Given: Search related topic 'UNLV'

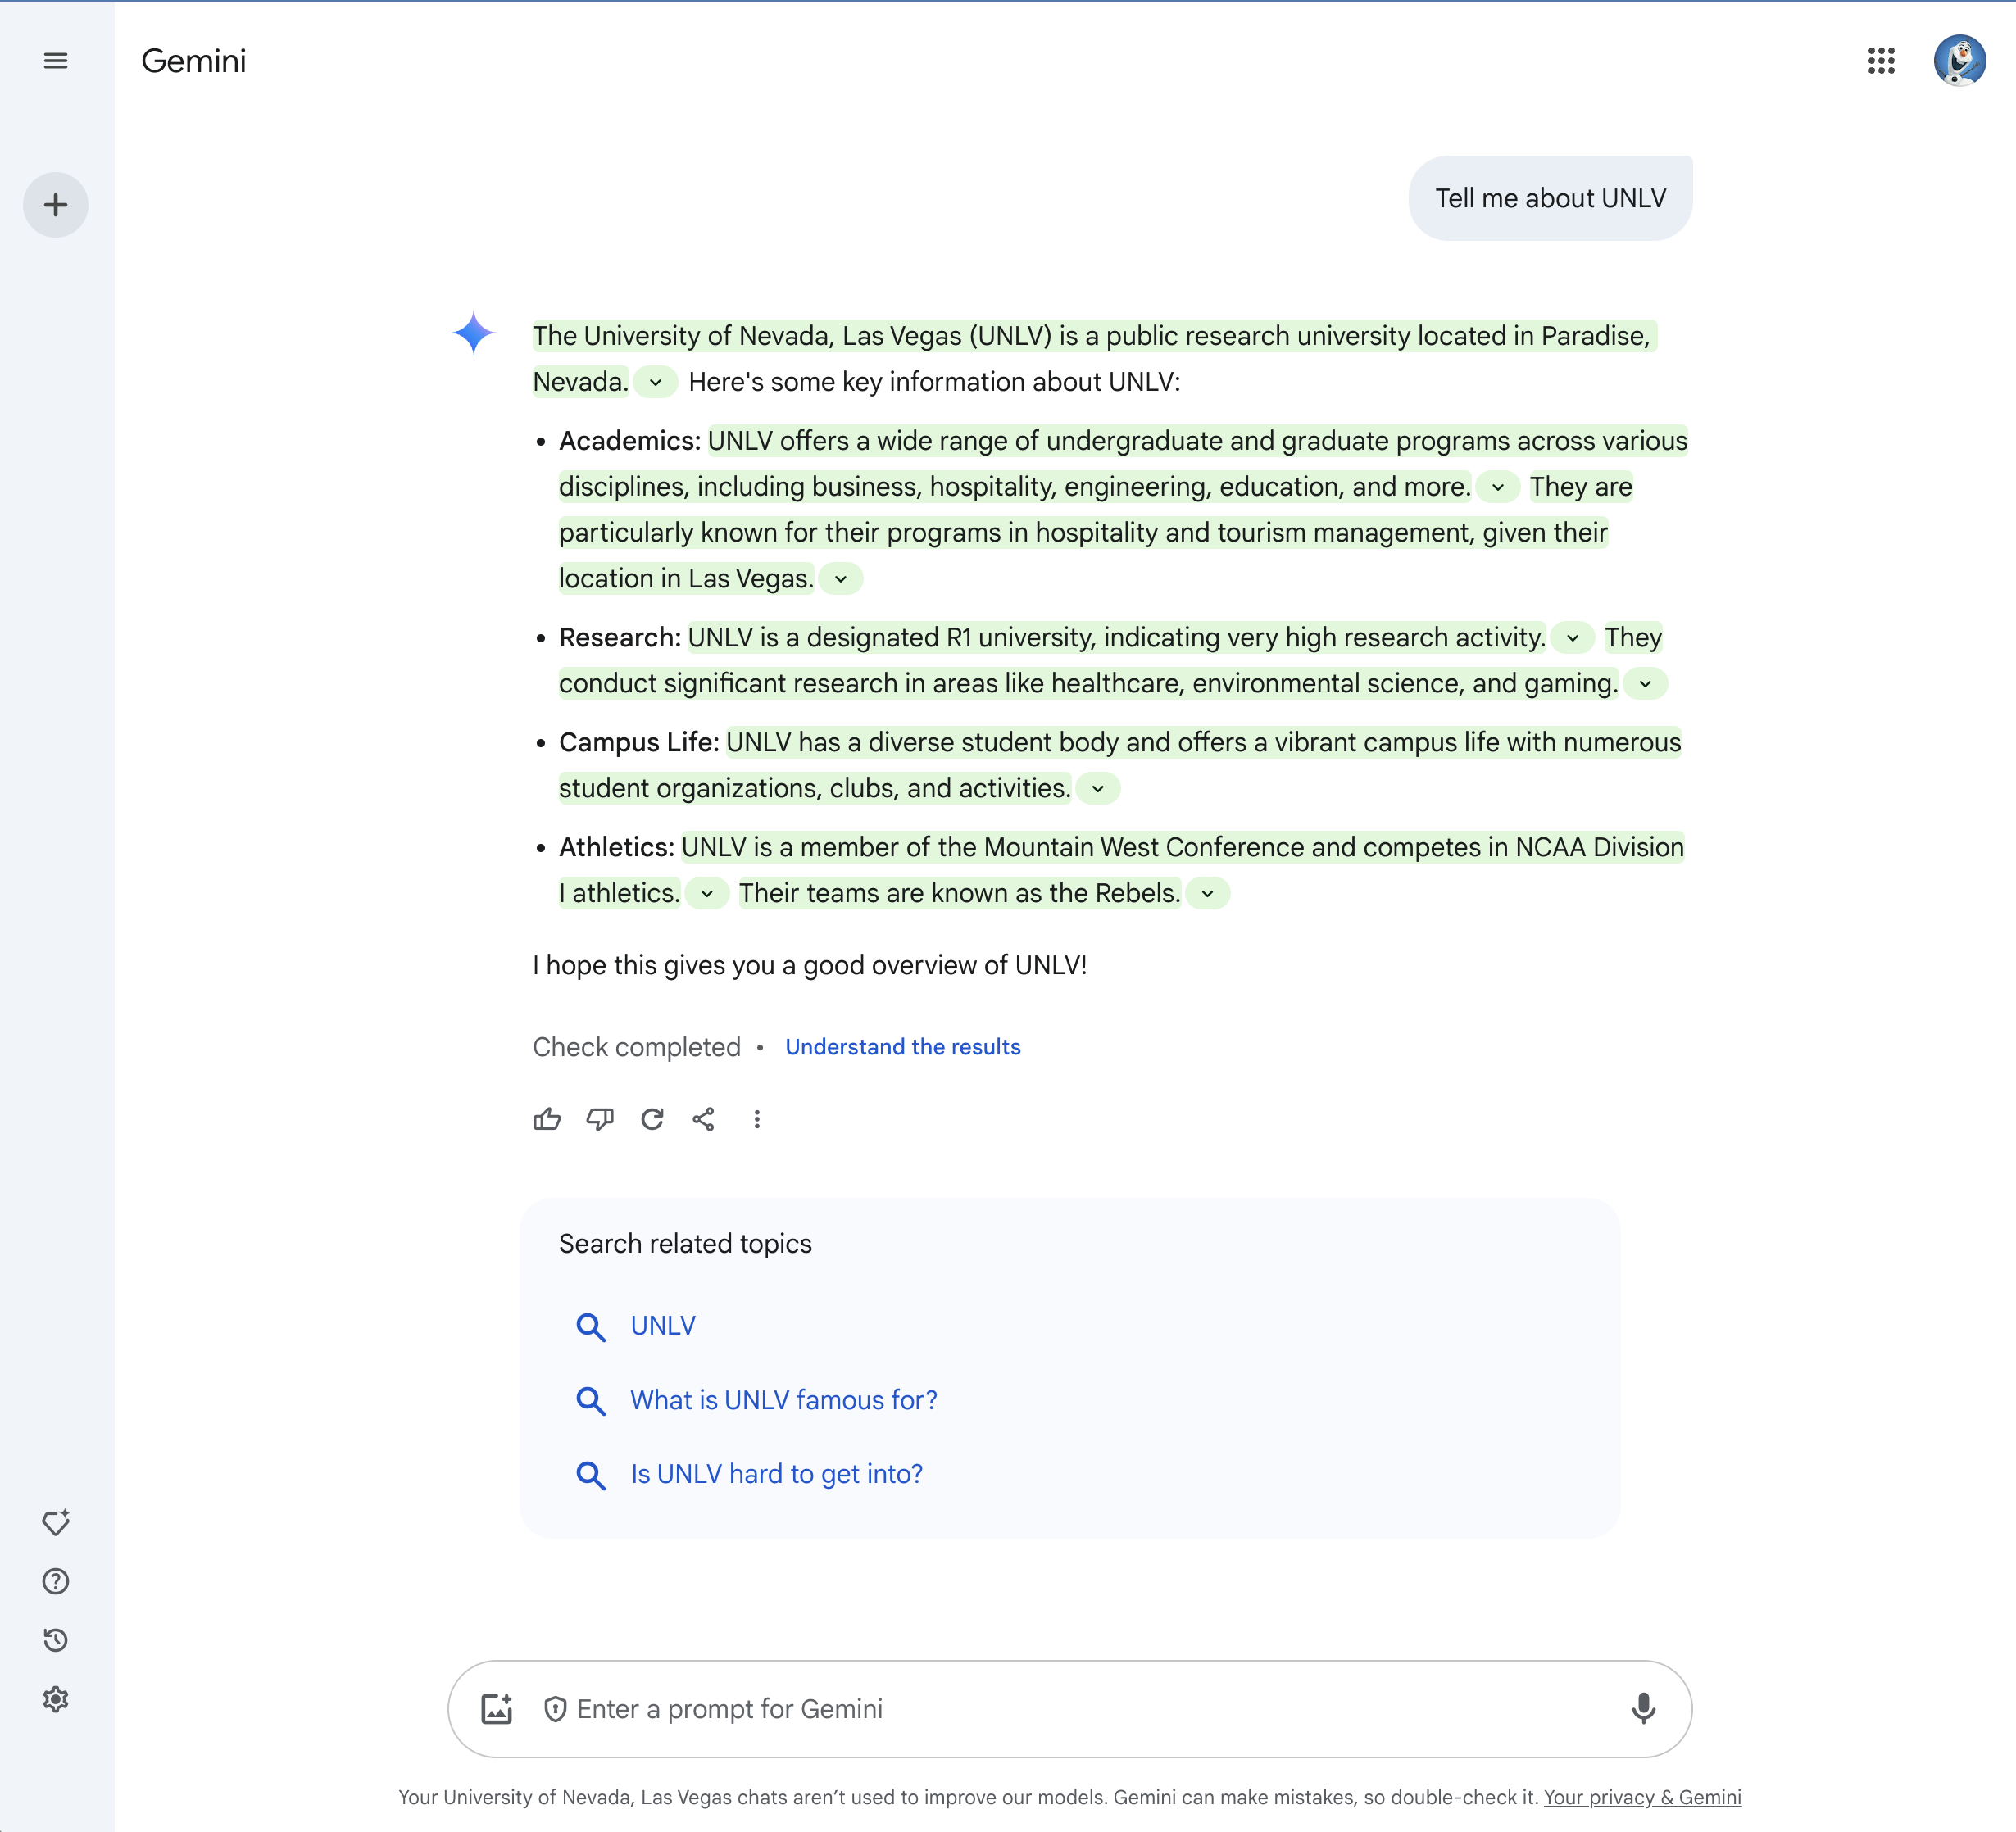Looking at the screenshot, I should coord(663,1326).
